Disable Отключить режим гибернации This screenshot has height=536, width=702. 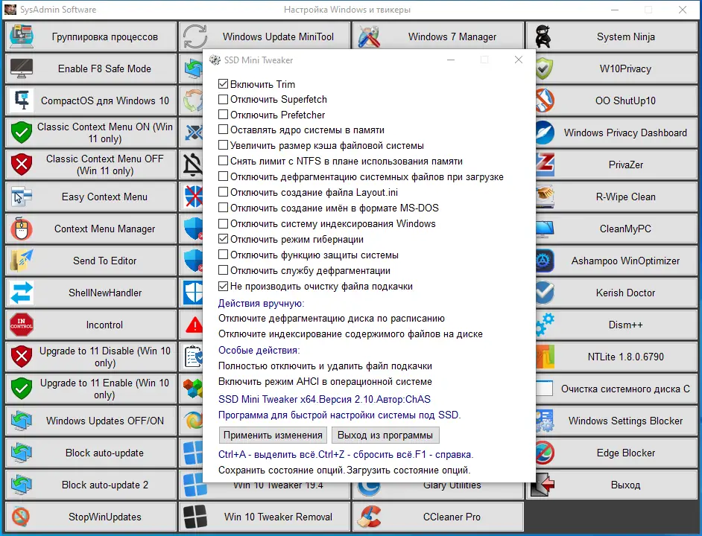[x=221, y=239]
